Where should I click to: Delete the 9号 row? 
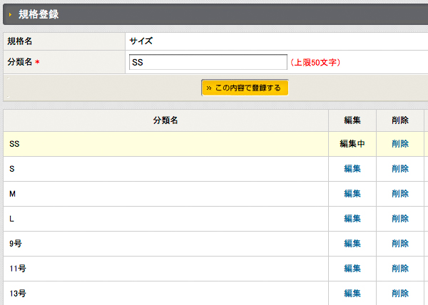400,244
